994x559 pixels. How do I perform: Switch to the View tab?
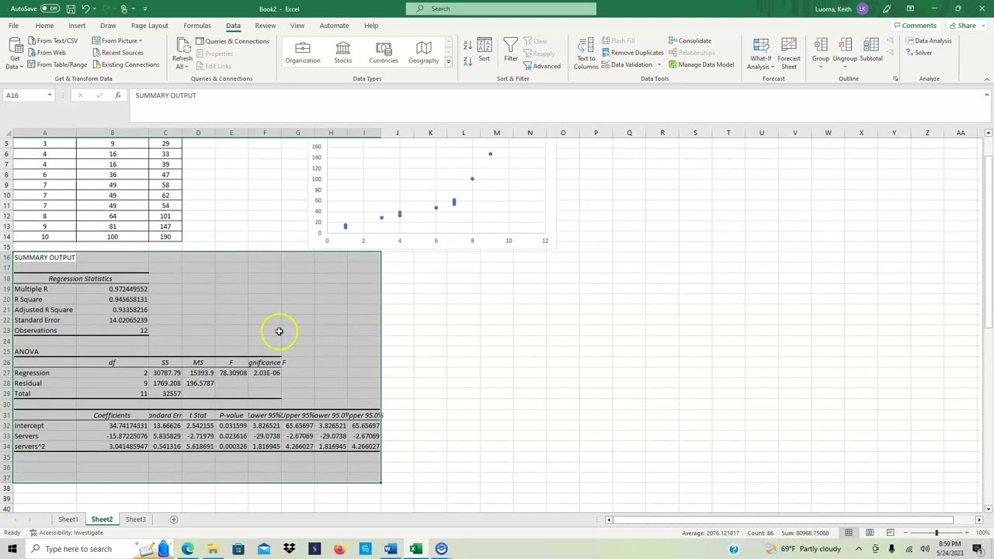click(x=297, y=26)
